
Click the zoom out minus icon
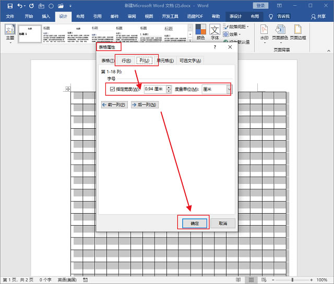click(x=273, y=280)
